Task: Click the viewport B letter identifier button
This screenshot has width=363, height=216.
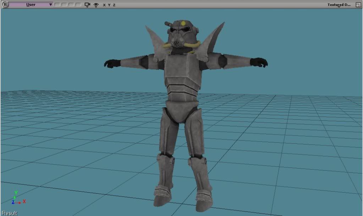Action: pos(5,5)
